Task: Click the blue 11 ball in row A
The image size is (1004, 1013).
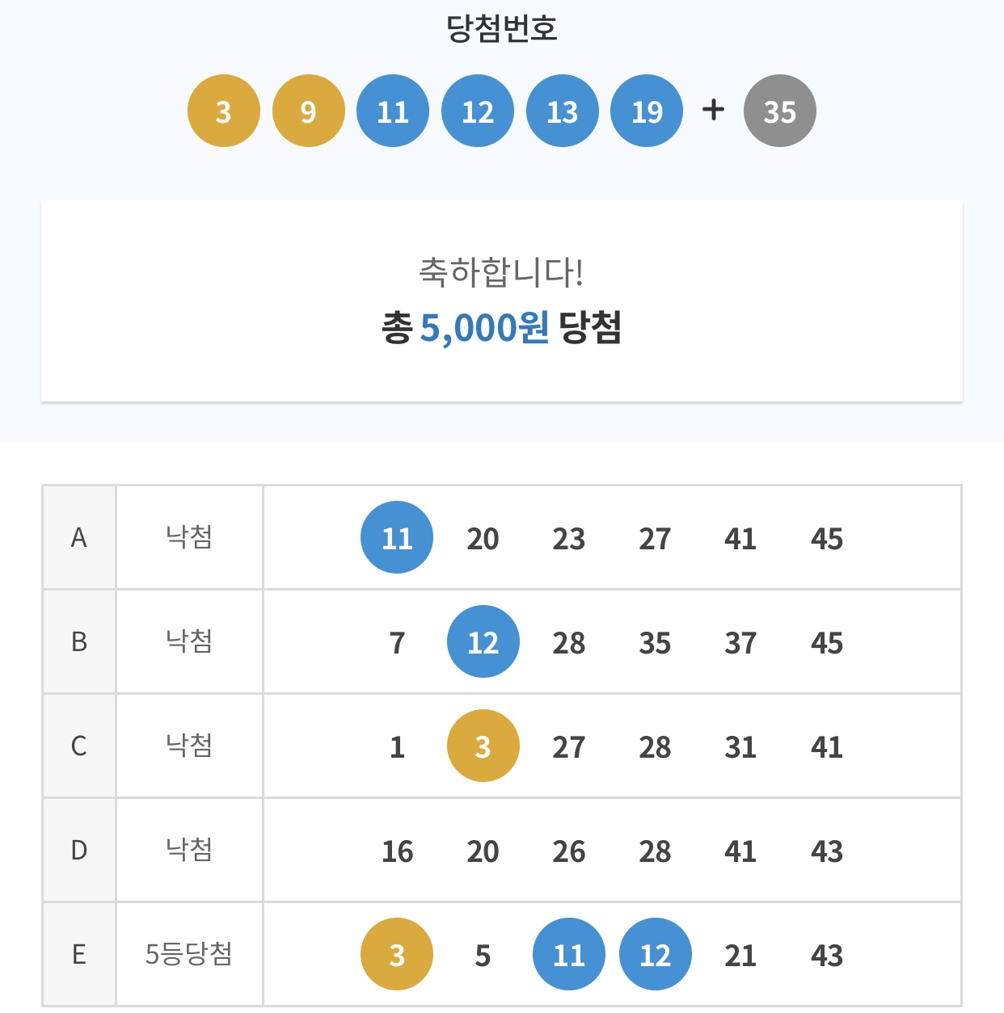Action: pyautogui.click(x=397, y=537)
